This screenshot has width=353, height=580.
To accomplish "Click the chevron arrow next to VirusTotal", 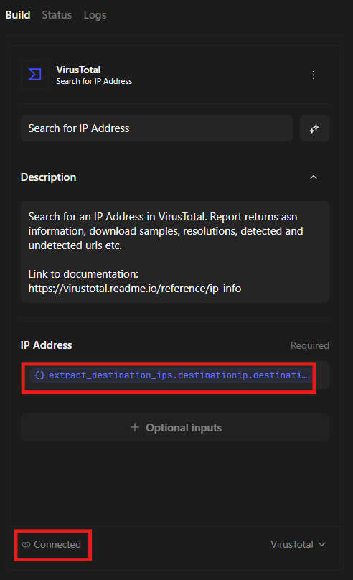I will coord(322,544).
